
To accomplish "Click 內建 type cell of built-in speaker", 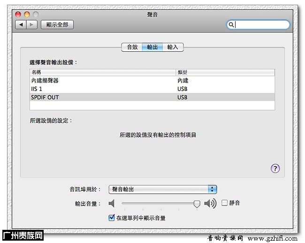I will (183, 80).
